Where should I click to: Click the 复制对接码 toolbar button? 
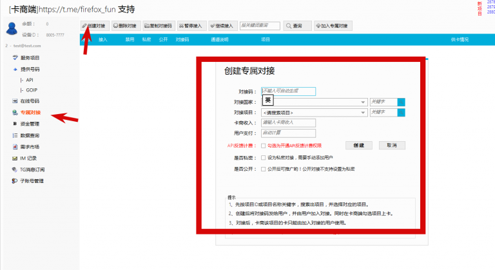(x=159, y=26)
